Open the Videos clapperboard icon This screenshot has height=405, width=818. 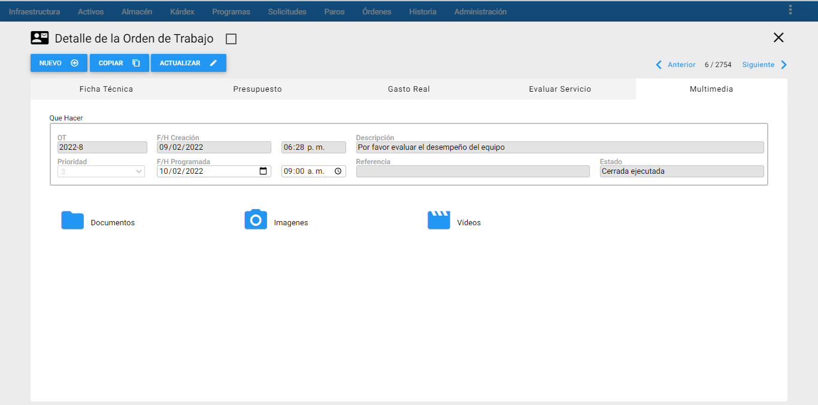click(x=438, y=220)
